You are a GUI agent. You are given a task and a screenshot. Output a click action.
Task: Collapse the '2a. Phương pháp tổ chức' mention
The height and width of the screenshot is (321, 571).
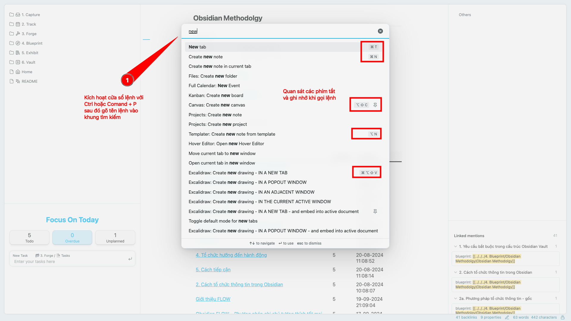(455, 298)
